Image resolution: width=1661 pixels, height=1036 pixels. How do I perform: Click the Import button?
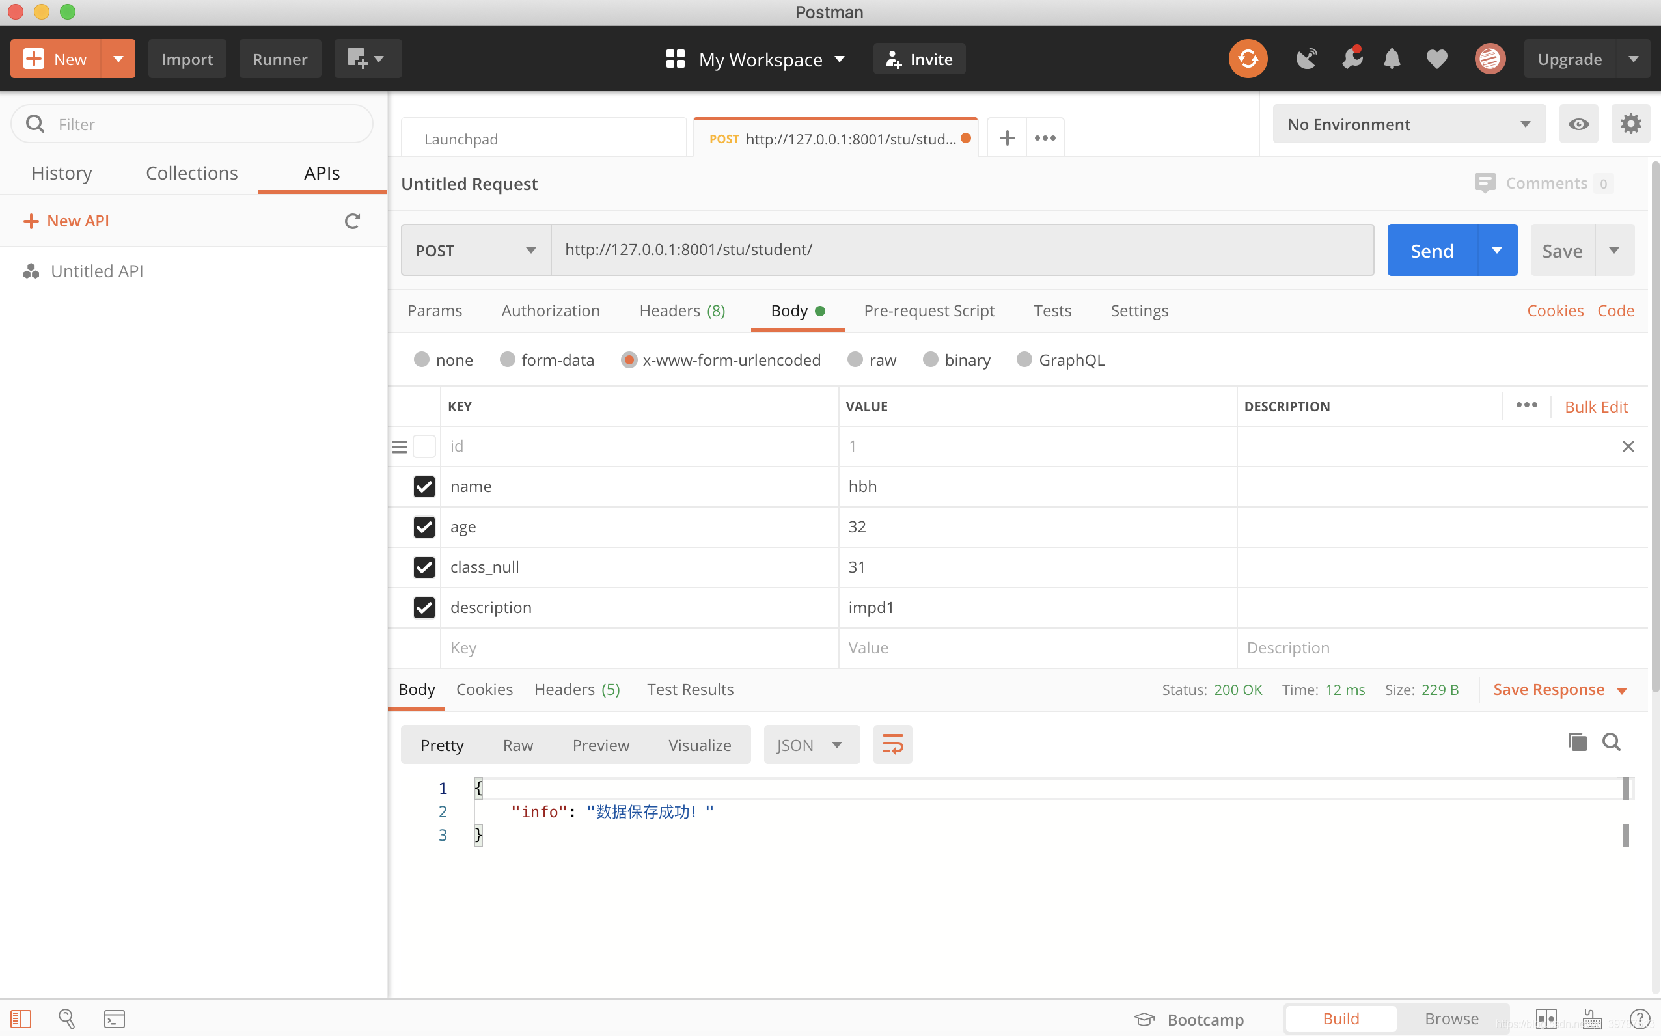tap(187, 59)
